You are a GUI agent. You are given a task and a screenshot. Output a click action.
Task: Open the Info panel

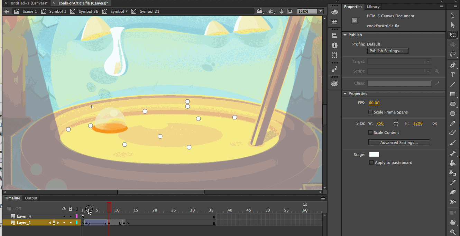(334, 45)
